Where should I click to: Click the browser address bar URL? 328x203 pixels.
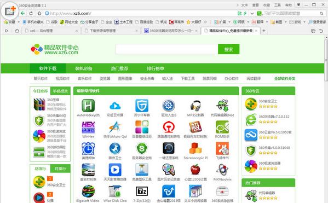click(x=71, y=14)
